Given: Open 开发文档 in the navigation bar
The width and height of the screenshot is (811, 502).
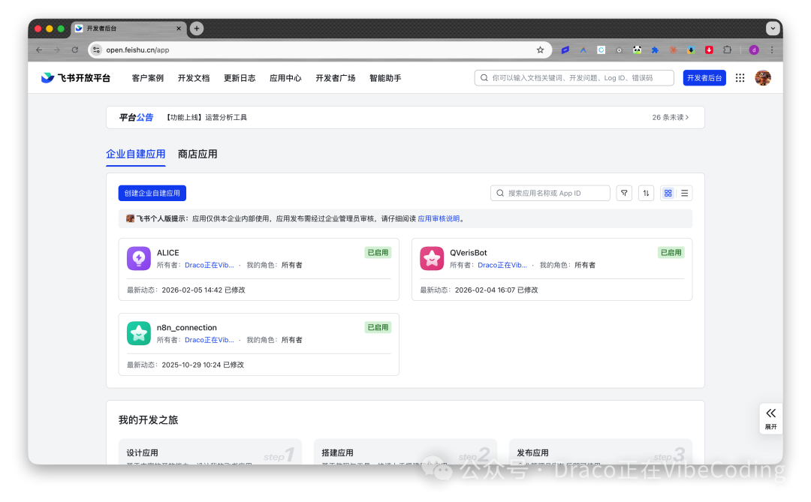Looking at the screenshot, I should [194, 77].
